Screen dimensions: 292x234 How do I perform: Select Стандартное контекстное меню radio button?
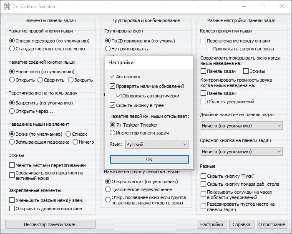click(x=12, y=49)
